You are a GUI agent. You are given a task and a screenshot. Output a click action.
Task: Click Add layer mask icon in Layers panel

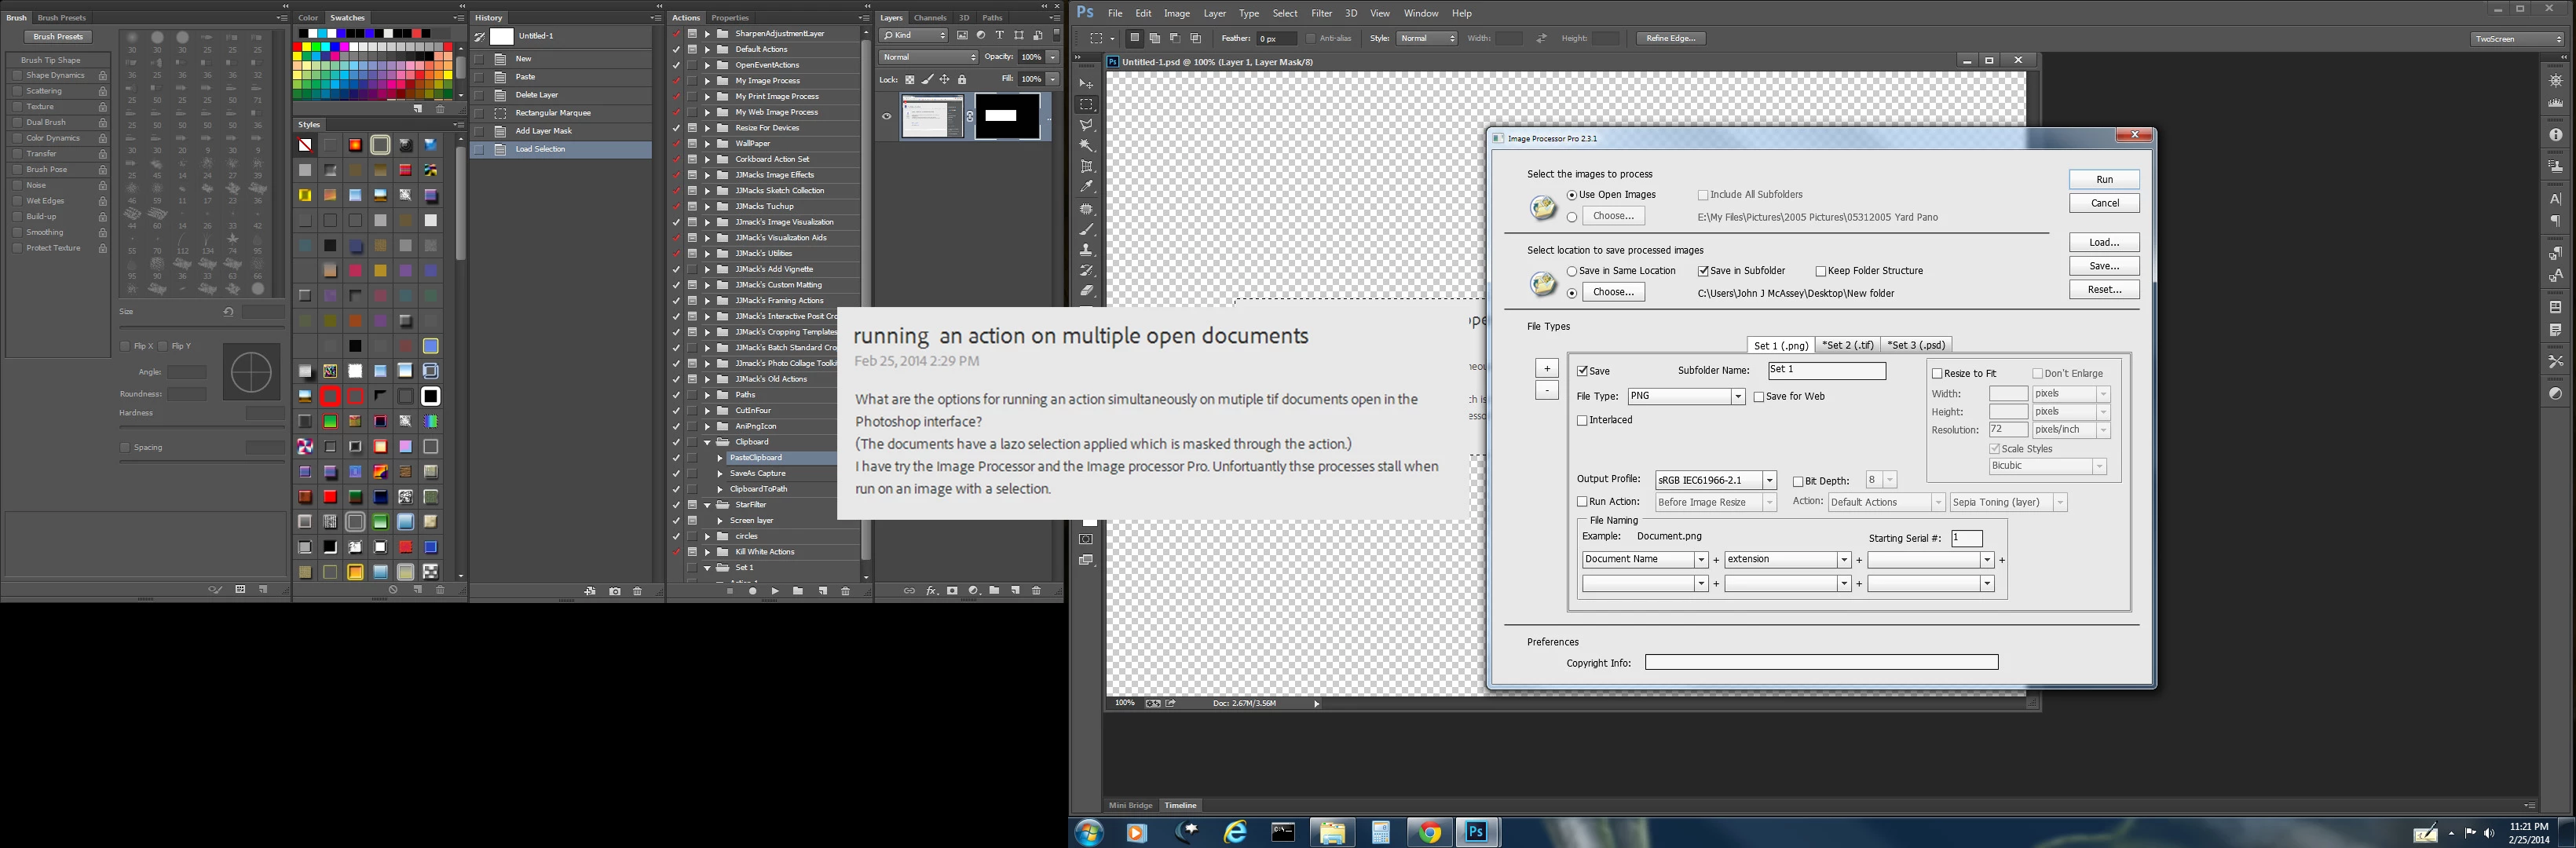coord(952,591)
